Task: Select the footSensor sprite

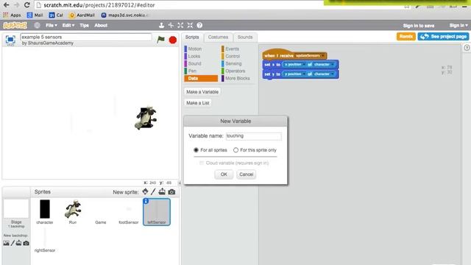Action: click(x=129, y=211)
